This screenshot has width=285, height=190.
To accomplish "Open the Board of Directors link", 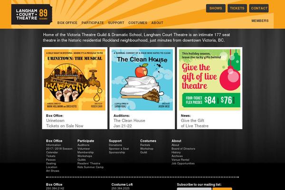I will 183,149.
